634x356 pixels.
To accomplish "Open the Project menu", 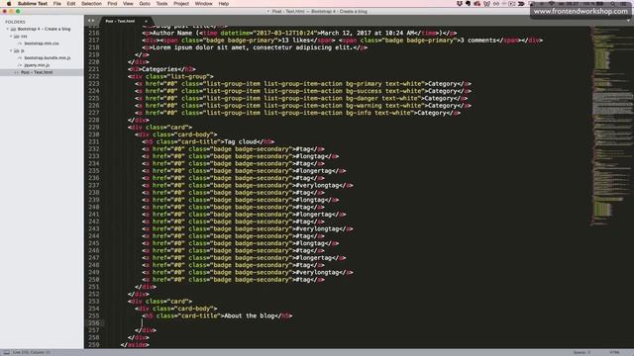I will [181, 4].
